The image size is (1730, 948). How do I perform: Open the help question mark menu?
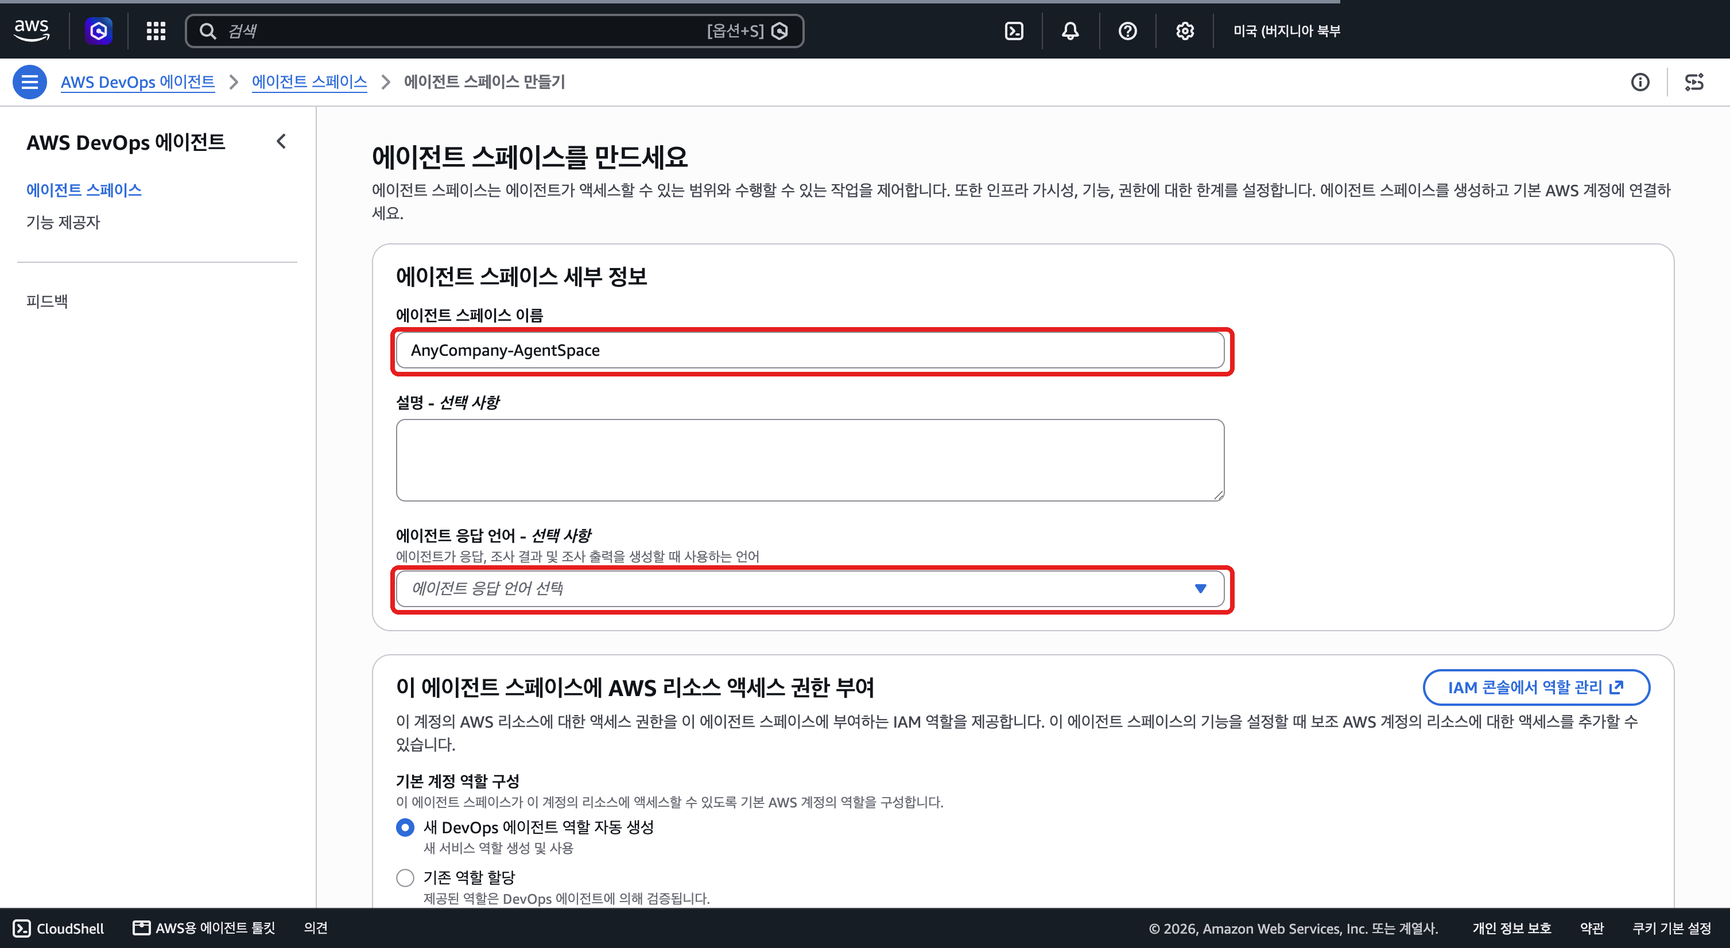pyautogui.click(x=1127, y=31)
